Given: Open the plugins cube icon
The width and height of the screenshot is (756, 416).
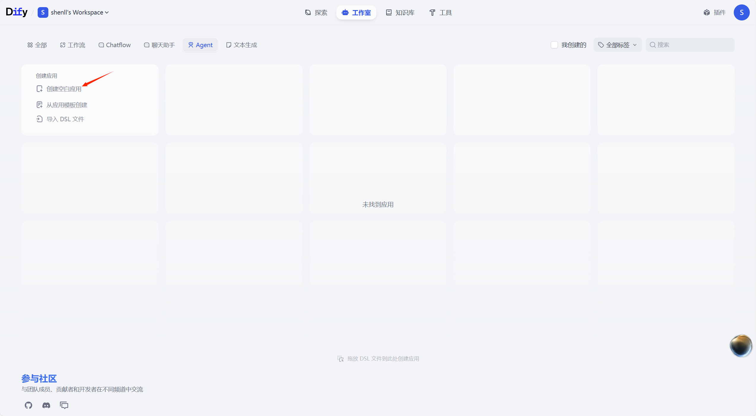Looking at the screenshot, I should 707,12.
